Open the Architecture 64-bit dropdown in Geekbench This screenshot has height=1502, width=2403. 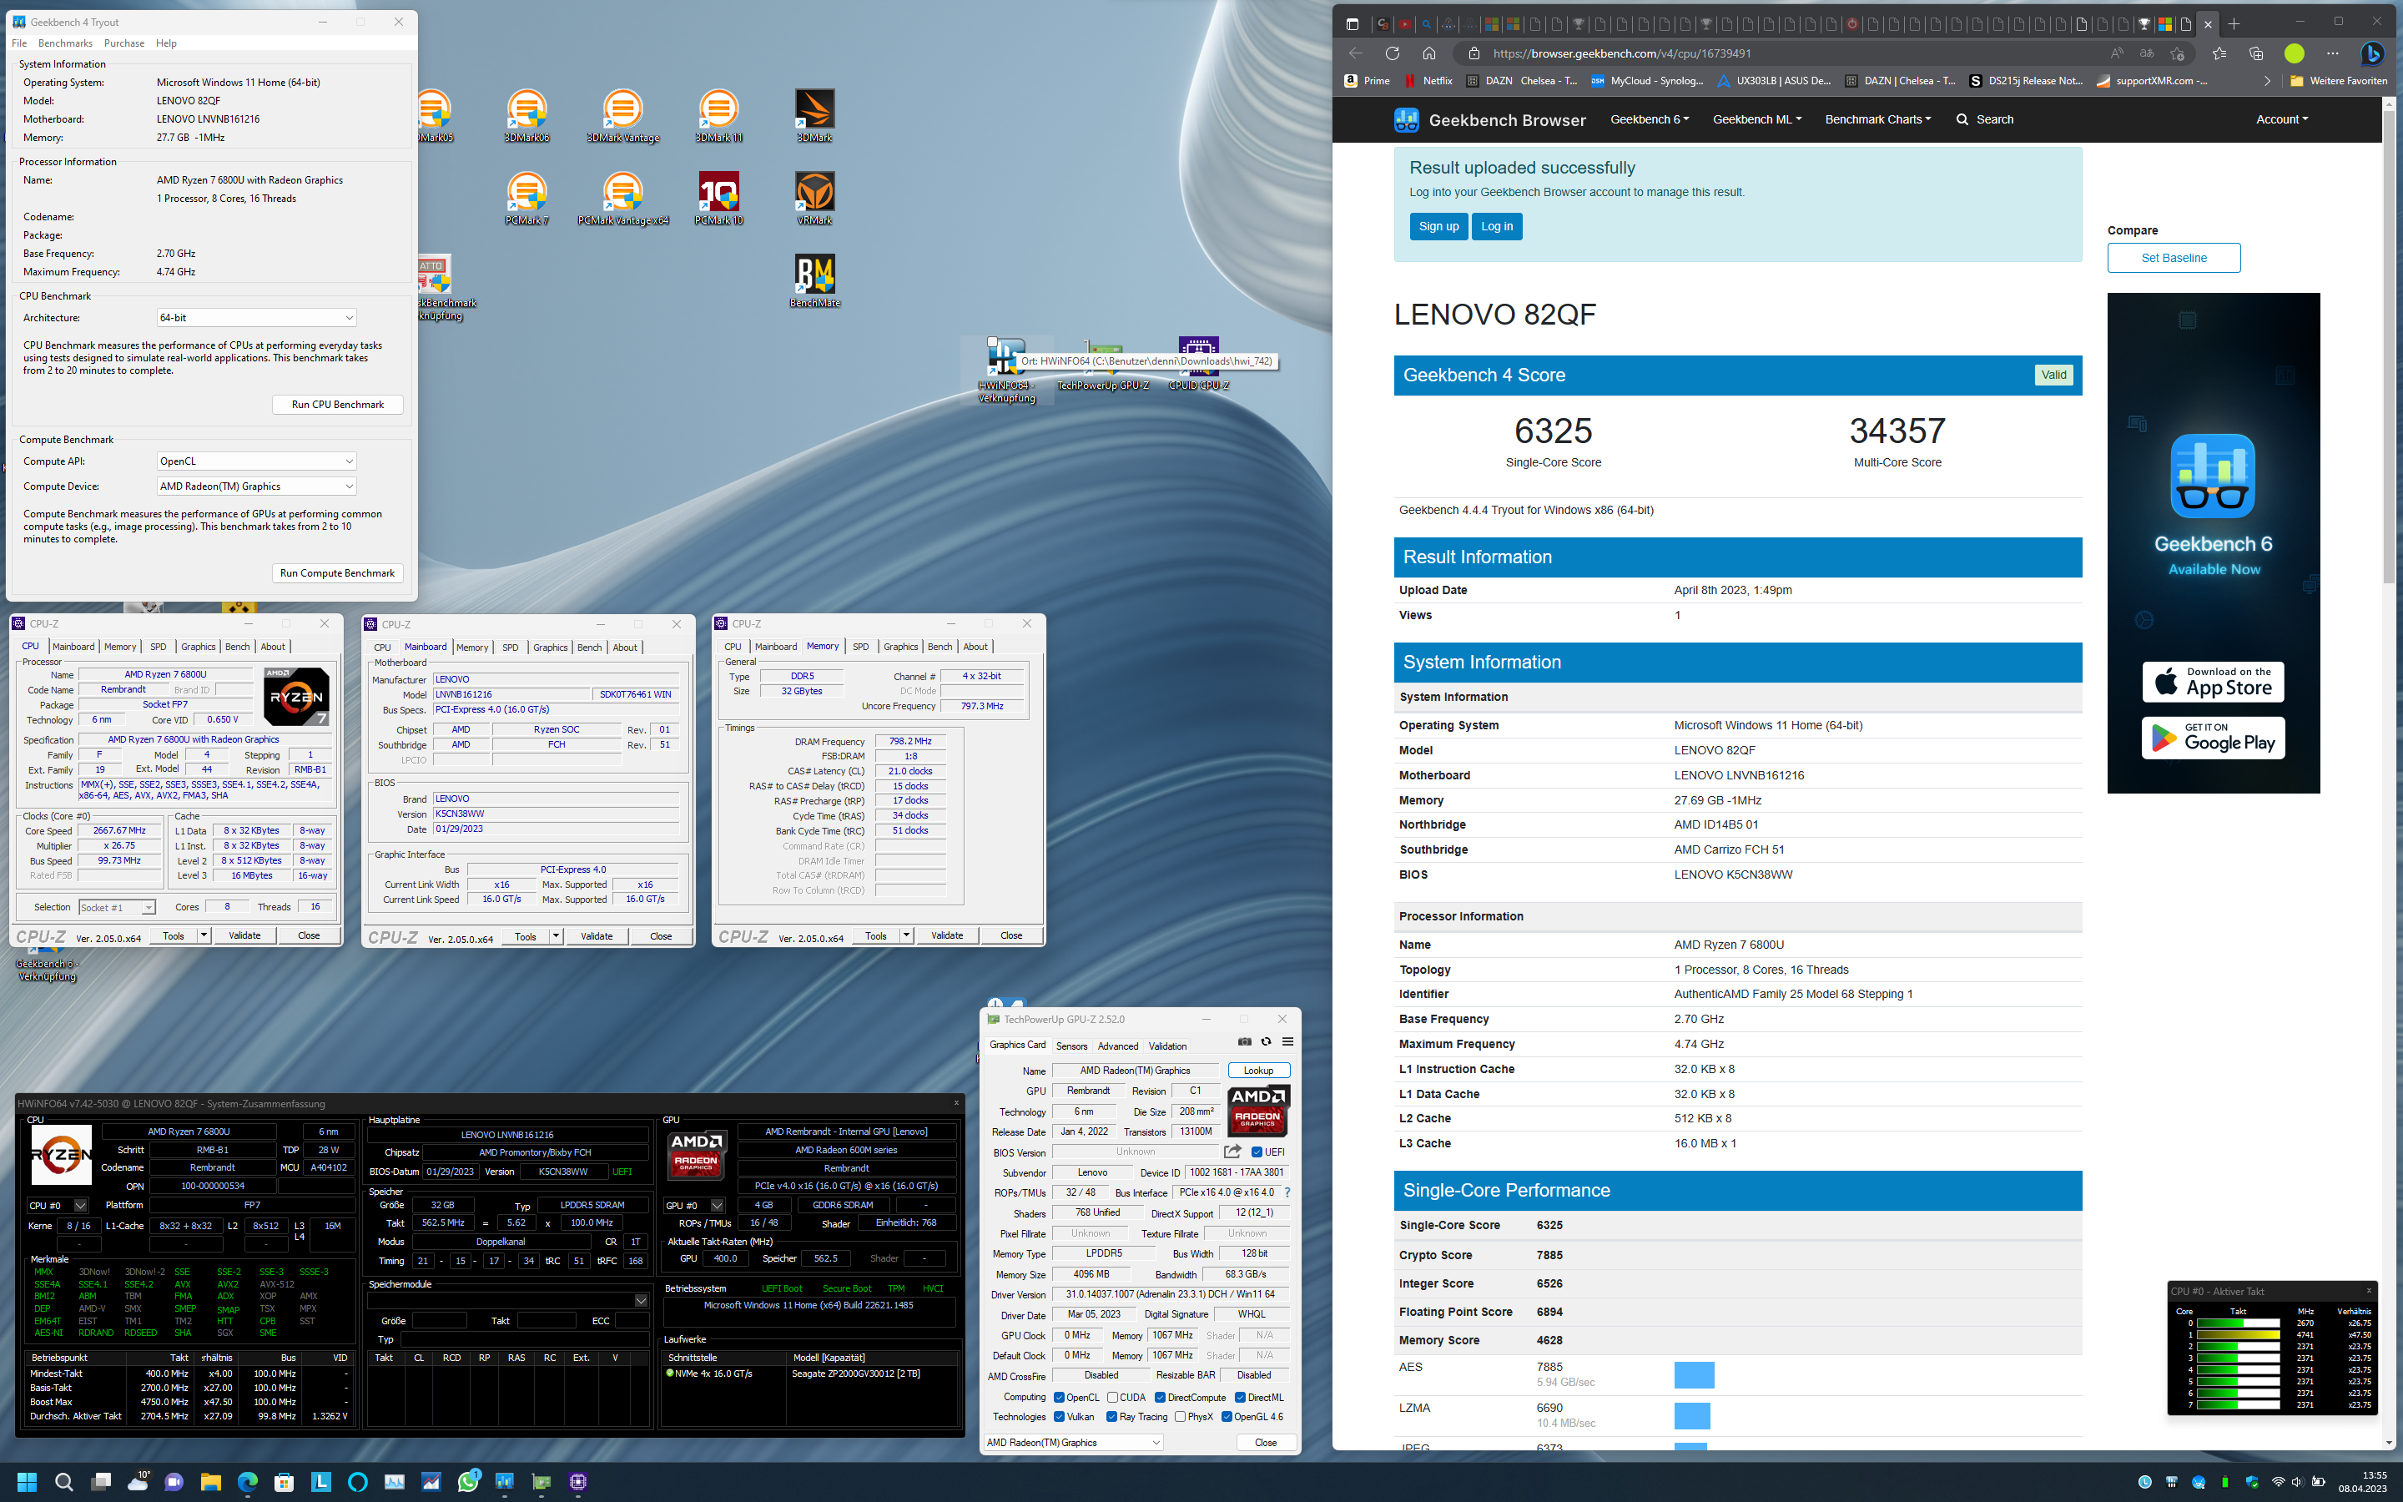[x=256, y=318]
